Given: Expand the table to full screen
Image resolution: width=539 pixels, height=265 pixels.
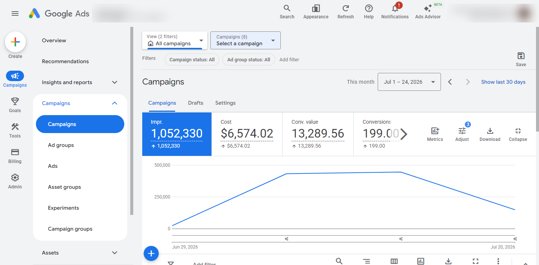Looking at the screenshot, I should click(x=475, y=261).
